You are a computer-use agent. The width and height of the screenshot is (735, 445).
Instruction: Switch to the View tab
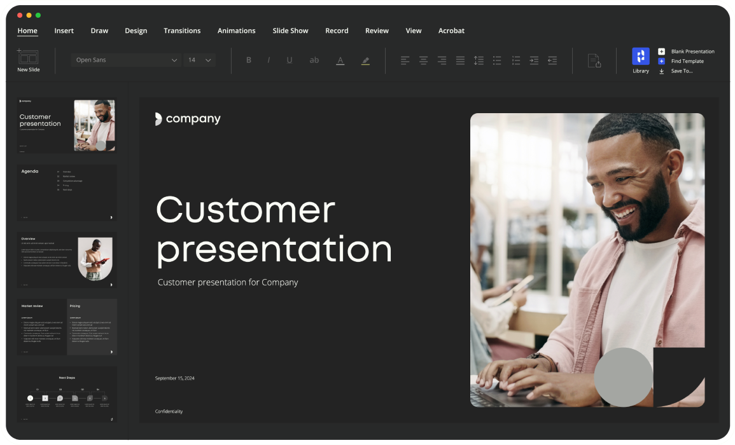(414, 31)
